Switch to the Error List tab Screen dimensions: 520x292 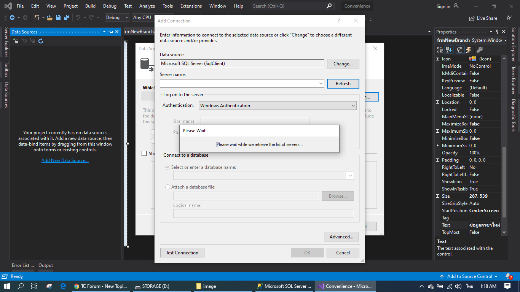(x=23, y=265)
